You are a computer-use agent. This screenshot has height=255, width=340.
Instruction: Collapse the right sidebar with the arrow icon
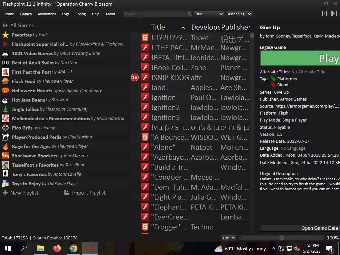point(334,13)
